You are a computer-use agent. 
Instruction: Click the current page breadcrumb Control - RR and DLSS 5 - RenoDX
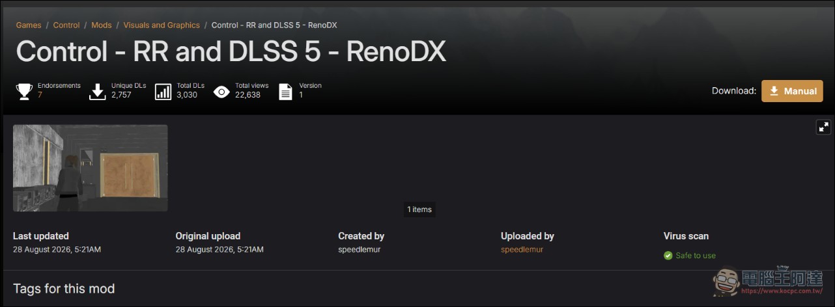[274, 25]
